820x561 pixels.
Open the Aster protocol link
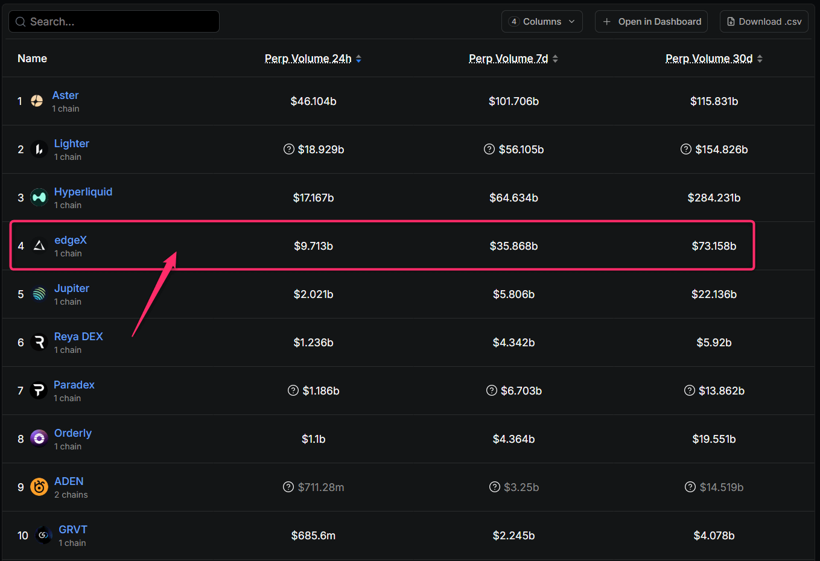pyautogui.click(x=65, y=95)
